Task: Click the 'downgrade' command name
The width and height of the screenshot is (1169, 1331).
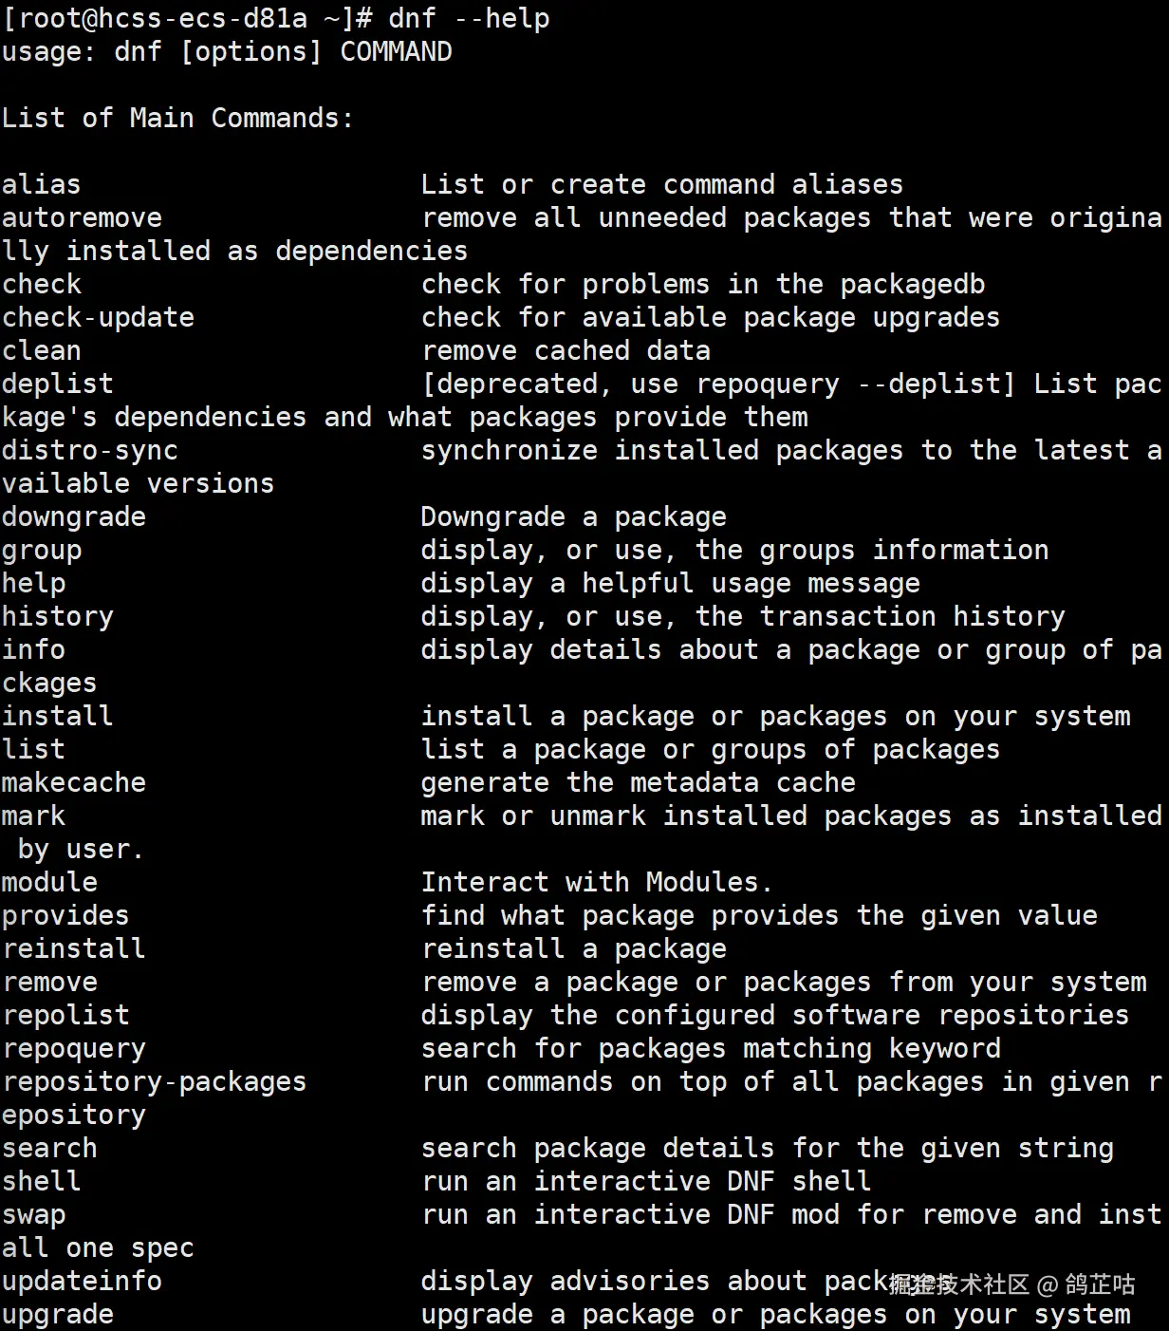Action: coord(74,516)
